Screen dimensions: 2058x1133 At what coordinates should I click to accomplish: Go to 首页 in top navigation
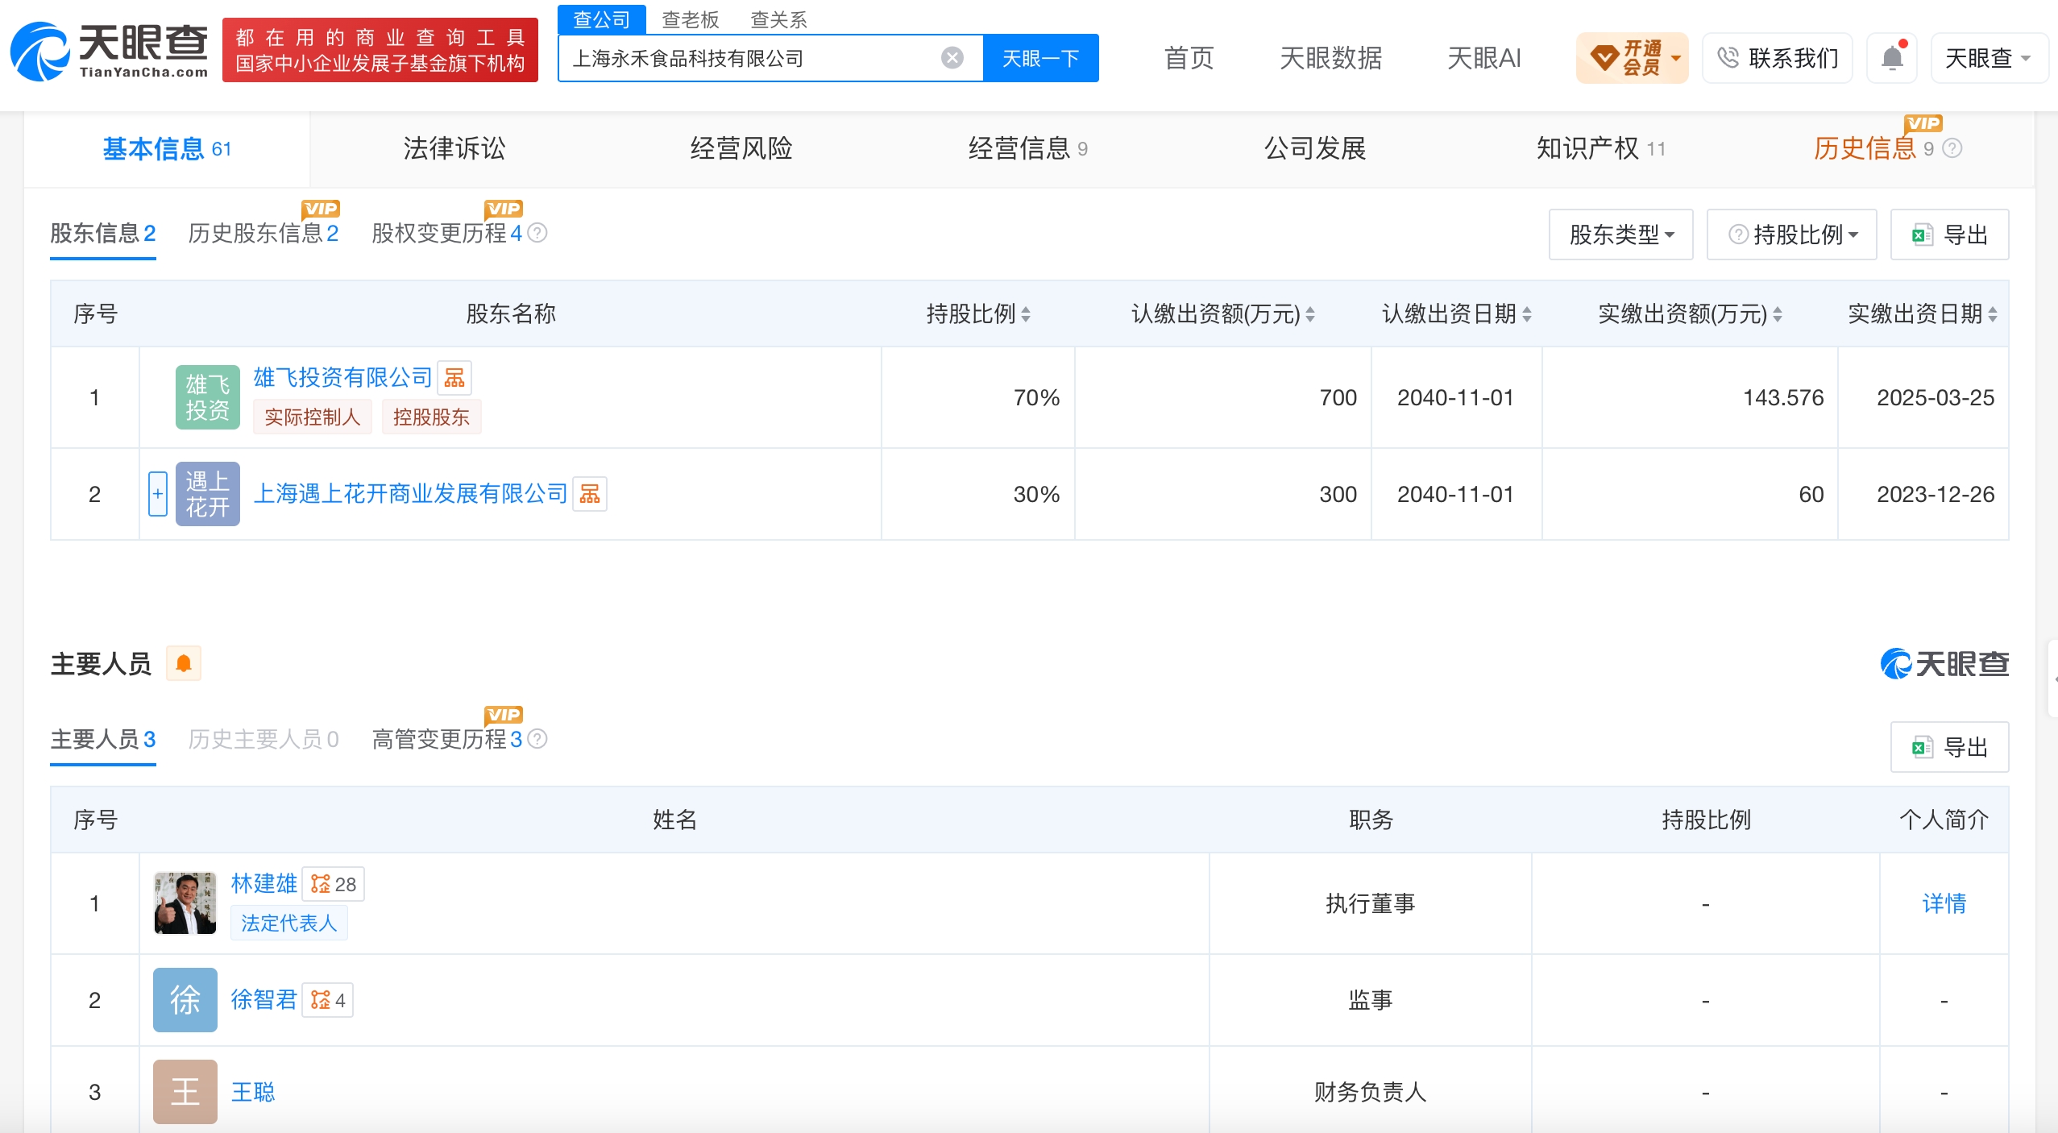pyautogui.click(x=1189, y=58)
